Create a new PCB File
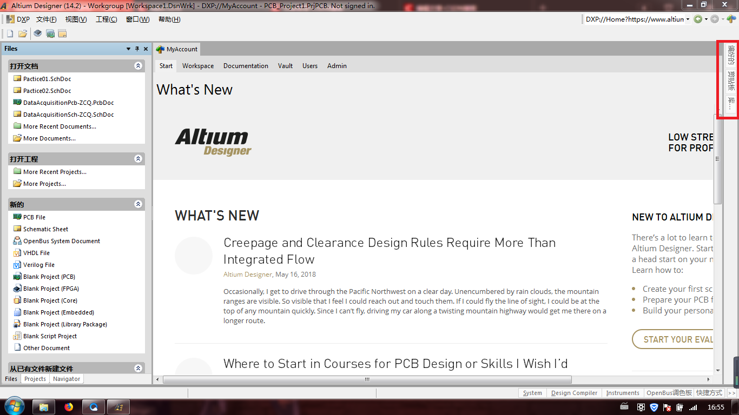This screenshot has height=415, width=739. tap(34, 217)
